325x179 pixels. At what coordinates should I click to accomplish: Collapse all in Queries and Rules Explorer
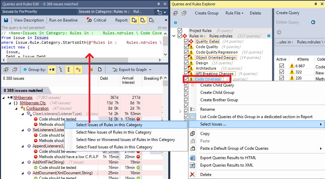pos(184,13)
